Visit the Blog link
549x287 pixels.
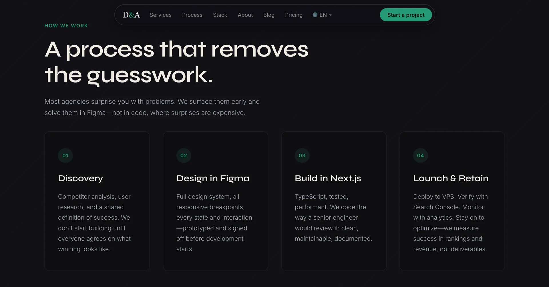tap(269, 15)
